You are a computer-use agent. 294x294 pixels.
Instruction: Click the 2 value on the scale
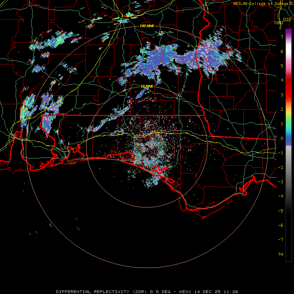tap(282, 109)
